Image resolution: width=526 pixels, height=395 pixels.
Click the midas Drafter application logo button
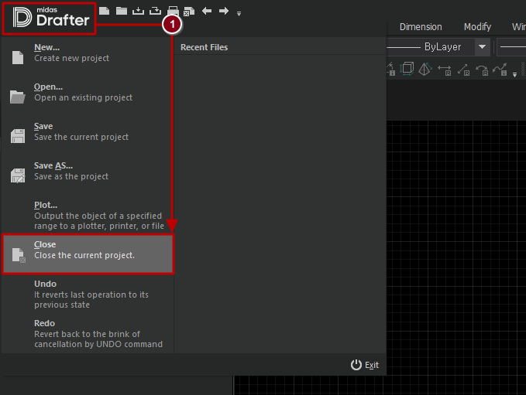click(50, 18)
